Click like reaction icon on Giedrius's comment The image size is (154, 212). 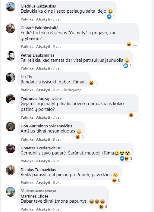click(109, 17)
